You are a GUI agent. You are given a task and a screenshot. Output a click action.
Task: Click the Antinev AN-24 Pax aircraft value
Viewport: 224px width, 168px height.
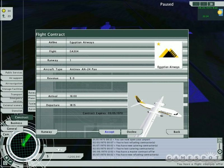(83, 69)
